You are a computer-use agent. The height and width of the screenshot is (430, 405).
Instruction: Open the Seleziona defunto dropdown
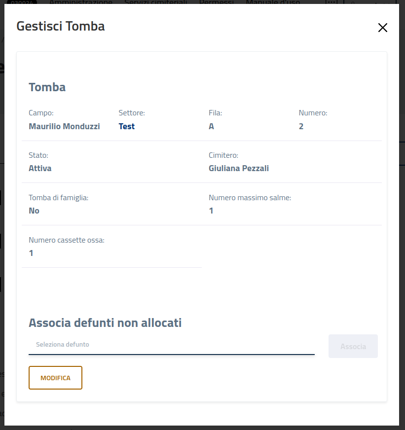172,344
